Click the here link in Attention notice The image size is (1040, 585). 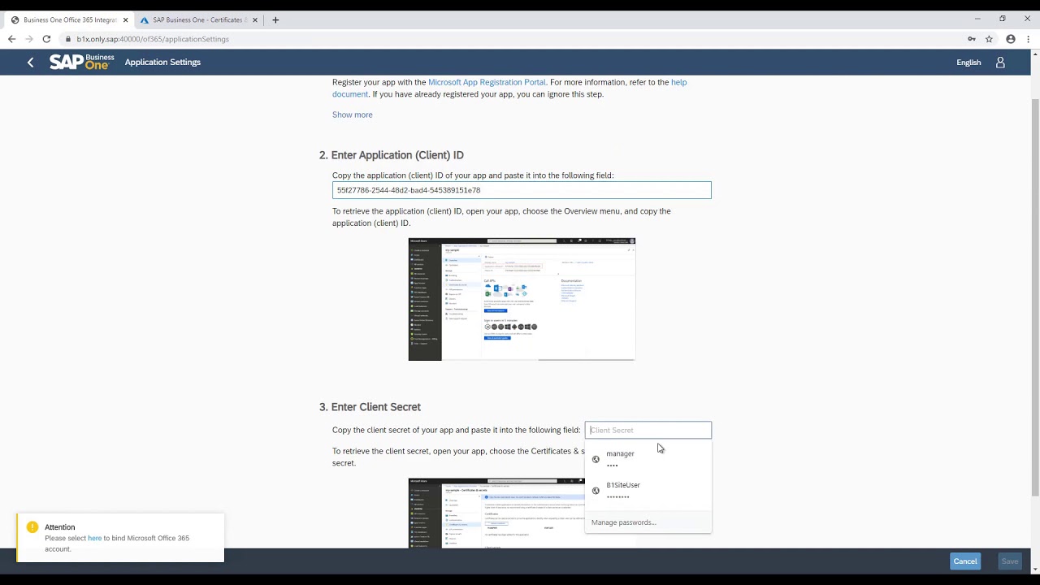(x=94, y=538)
